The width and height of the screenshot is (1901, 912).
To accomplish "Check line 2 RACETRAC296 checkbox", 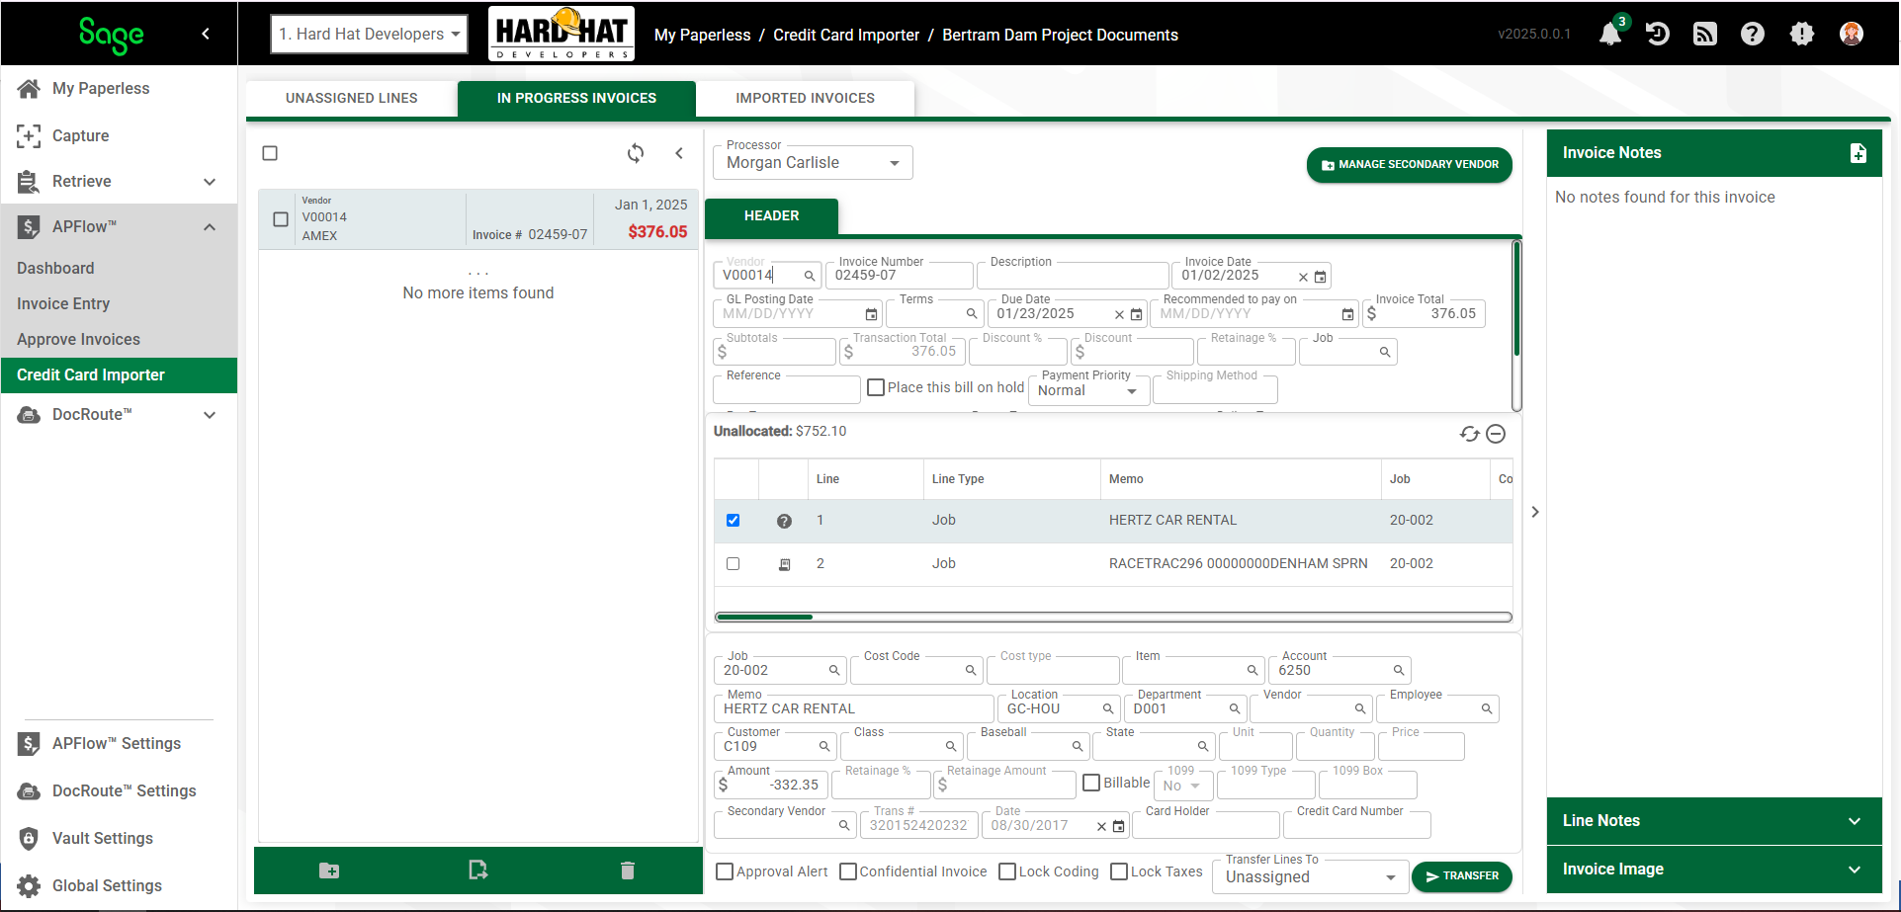I will point(733,563).
